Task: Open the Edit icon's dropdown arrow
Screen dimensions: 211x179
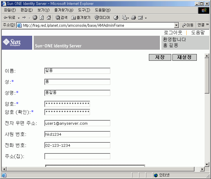Action: (146, 18)
